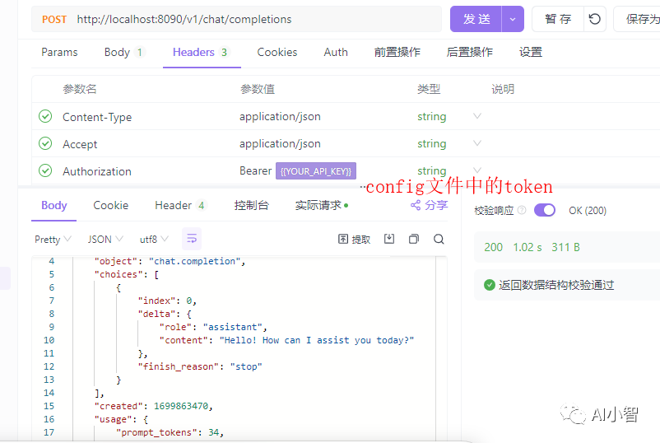The image size is (660, 443).
Task: Open the Auth tab
Action: [x=336, y=52]
